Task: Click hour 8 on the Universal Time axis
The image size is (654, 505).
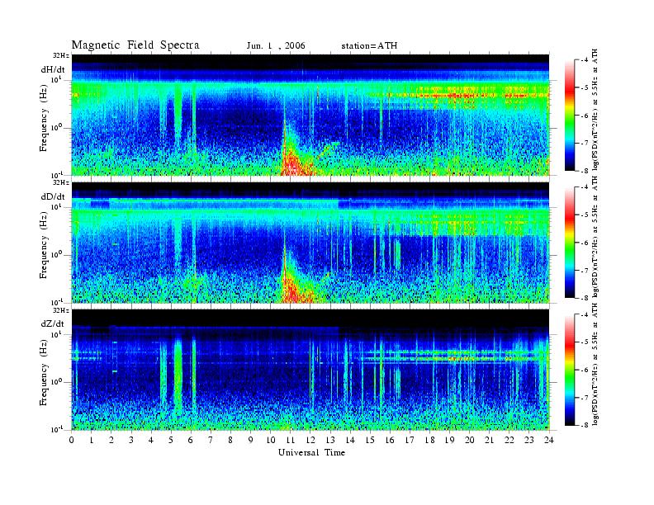Action: coord(230,440)
